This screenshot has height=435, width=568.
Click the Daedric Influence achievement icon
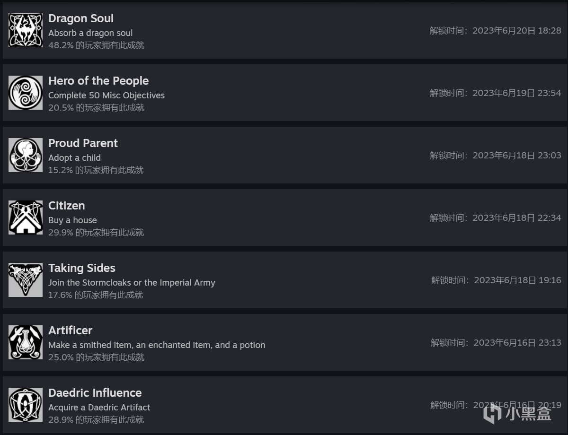pyautogui.click(x=26, y=405)
